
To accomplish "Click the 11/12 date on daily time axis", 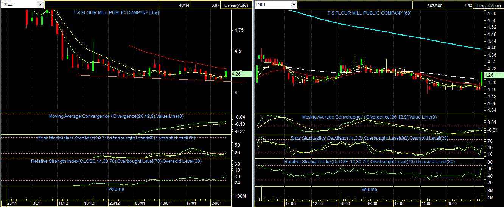I will (x=64, y=203).
